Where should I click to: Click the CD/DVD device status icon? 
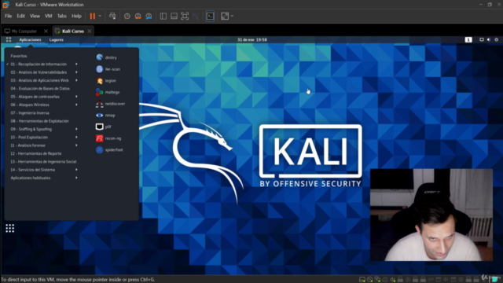tap(370, 280)
